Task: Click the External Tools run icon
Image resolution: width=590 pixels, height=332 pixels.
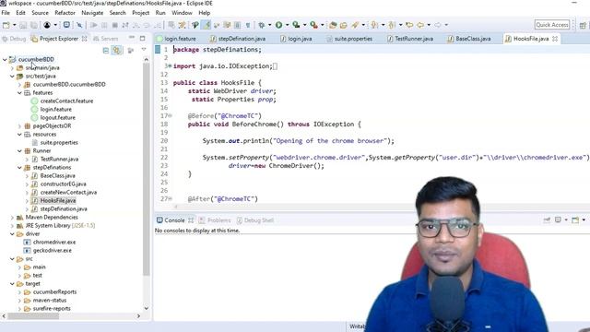Action: 313,25
